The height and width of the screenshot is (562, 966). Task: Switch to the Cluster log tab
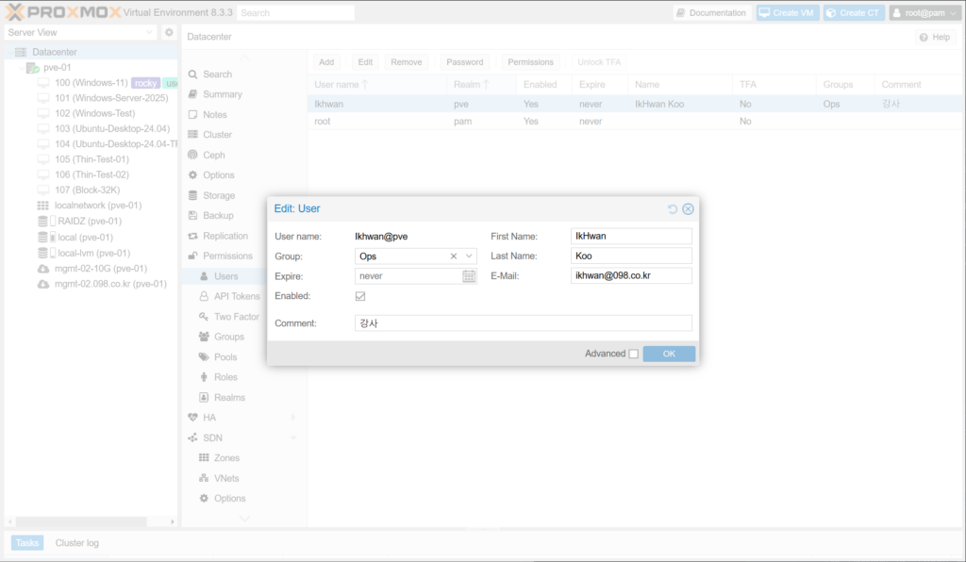click(76, 543)
